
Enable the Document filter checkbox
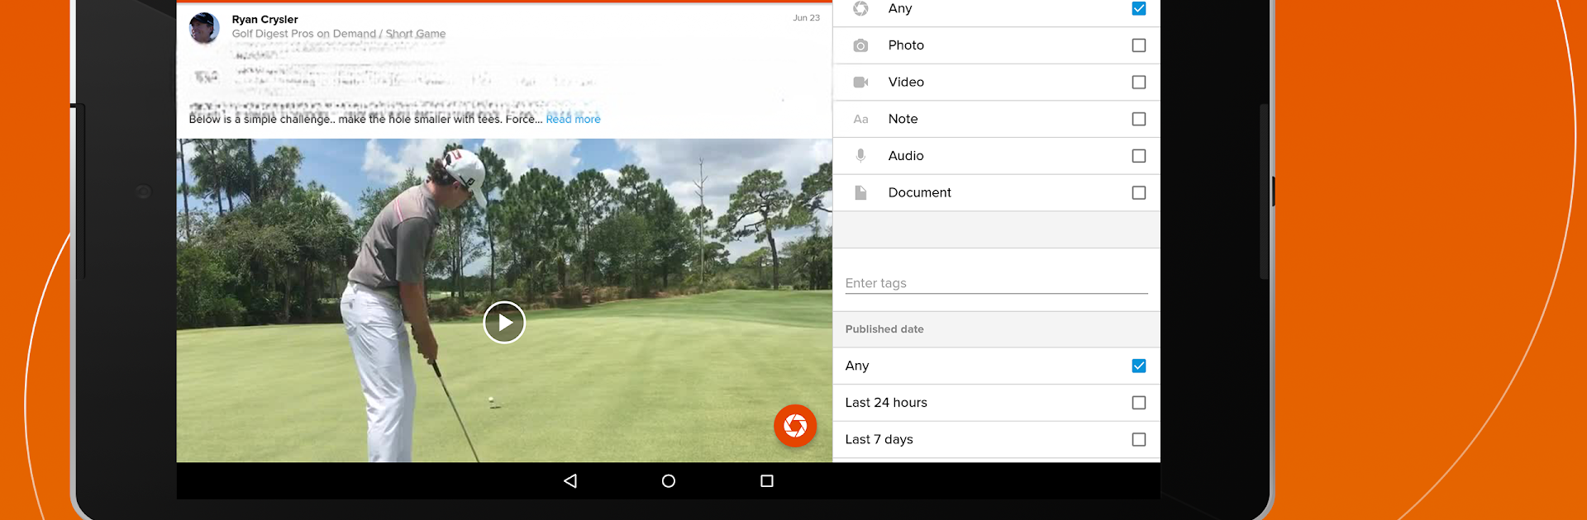pyautogui.click(x=1139, y=192)
